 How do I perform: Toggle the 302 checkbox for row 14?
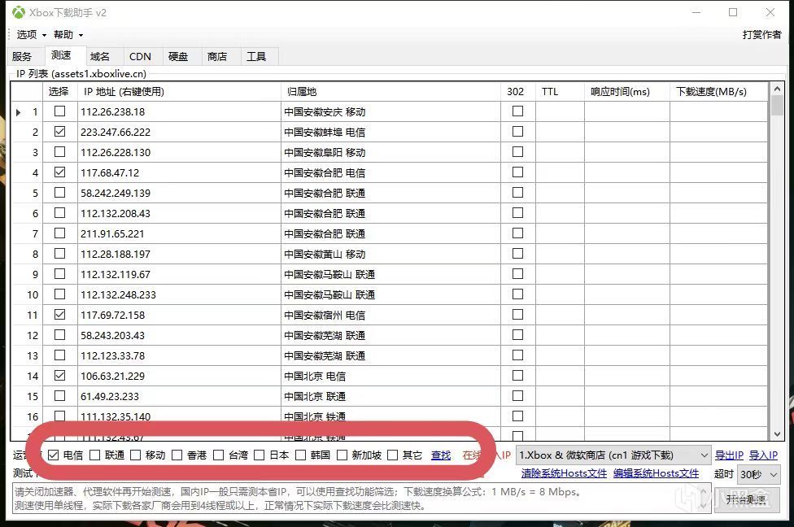(517, 375)
